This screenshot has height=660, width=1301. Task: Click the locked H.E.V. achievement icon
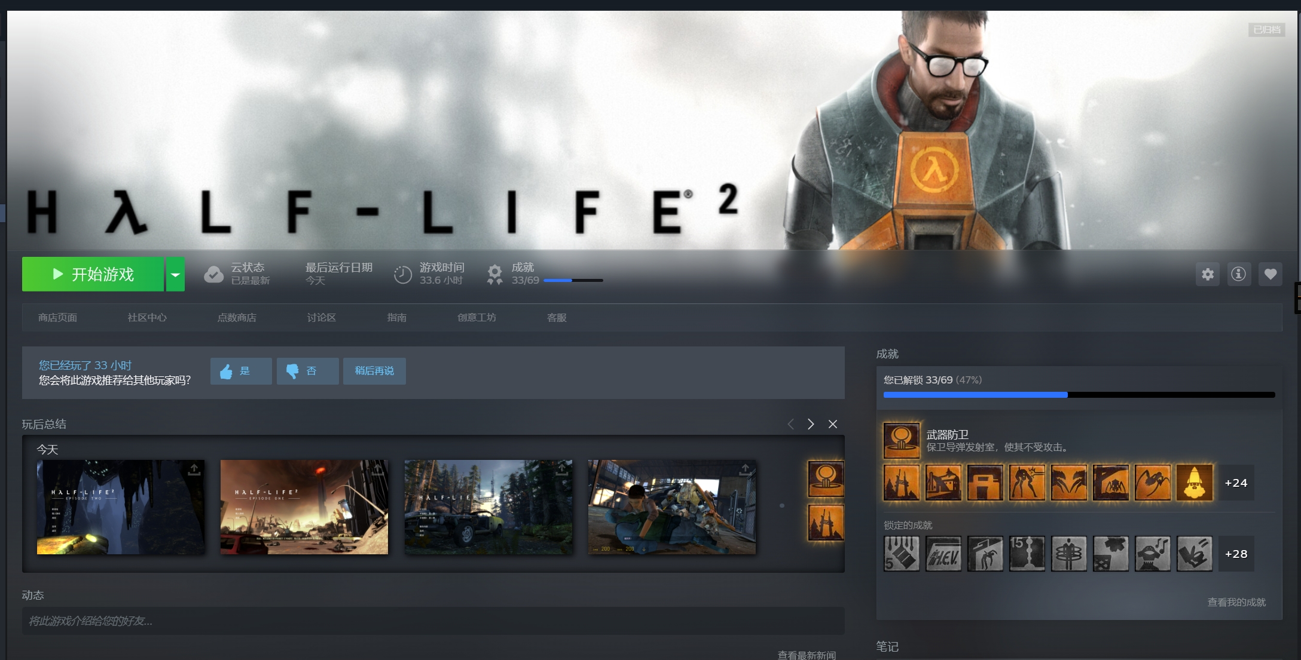(943, 554)
